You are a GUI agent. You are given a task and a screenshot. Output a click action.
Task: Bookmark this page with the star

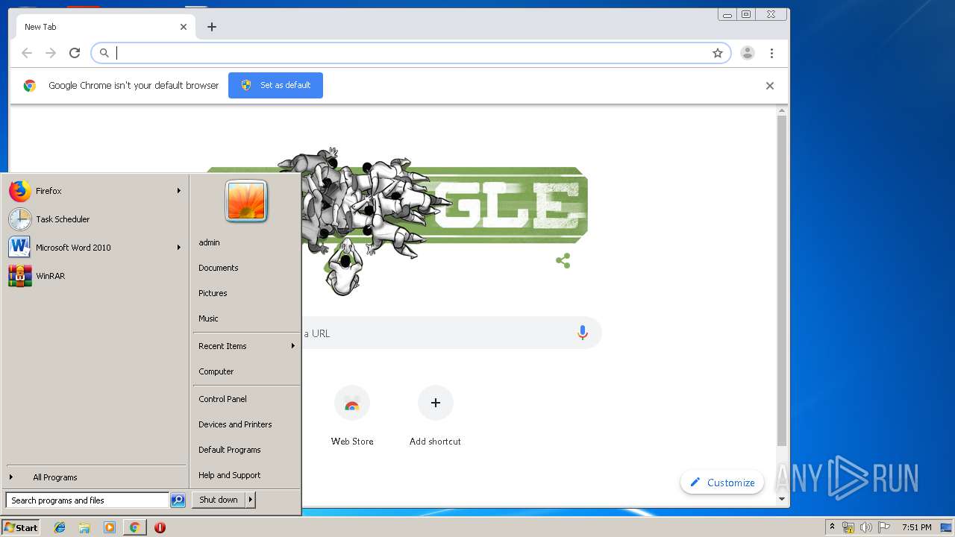coord(718,53)
